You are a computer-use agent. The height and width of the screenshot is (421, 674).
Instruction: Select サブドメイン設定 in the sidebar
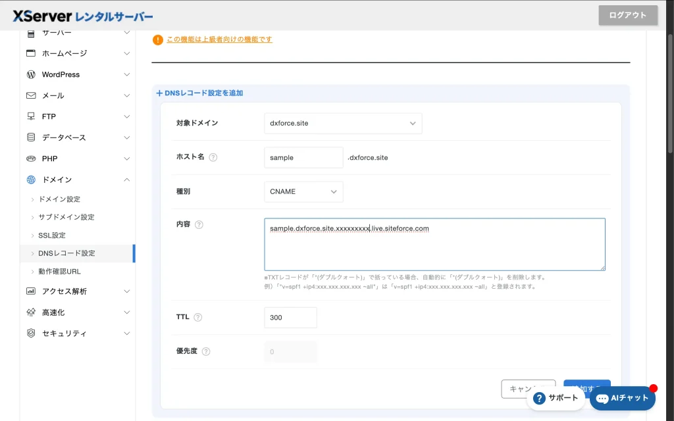[x=66, y=217]
